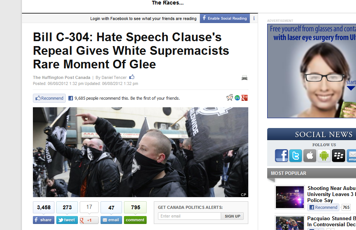
Task: Like author Daniel Tencer thumbs-up icon
Action: pos(132,77)
